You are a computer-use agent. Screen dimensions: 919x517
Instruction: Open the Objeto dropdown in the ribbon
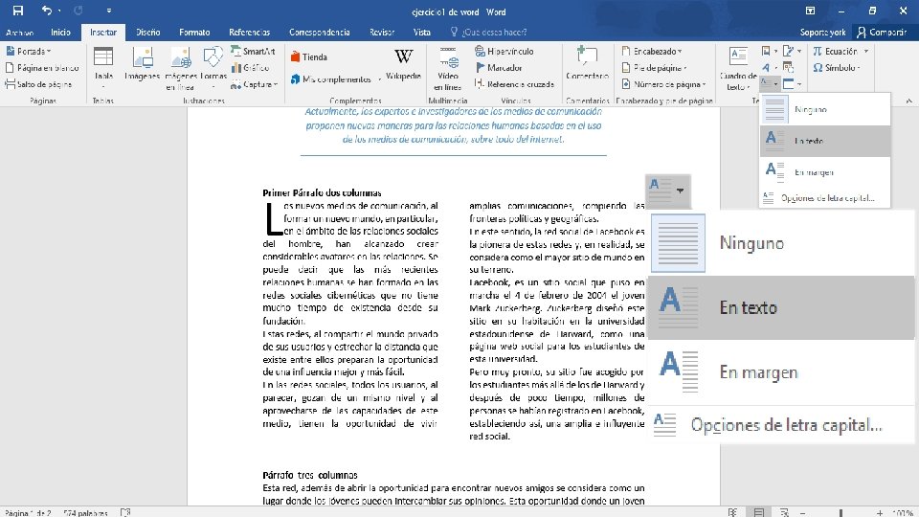tap(793, 84)
